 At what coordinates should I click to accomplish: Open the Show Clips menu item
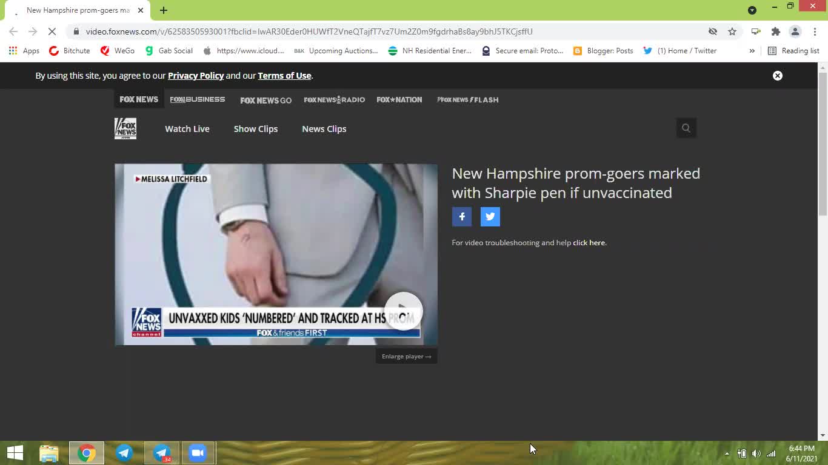tap(256, 129)
